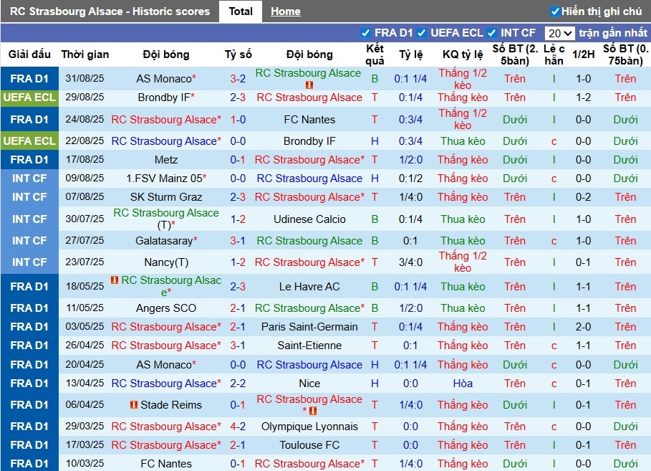This screenshot has height=471, width=651.
Task: Open the 20 recent matches dropdown
Action: pos(559,33)
